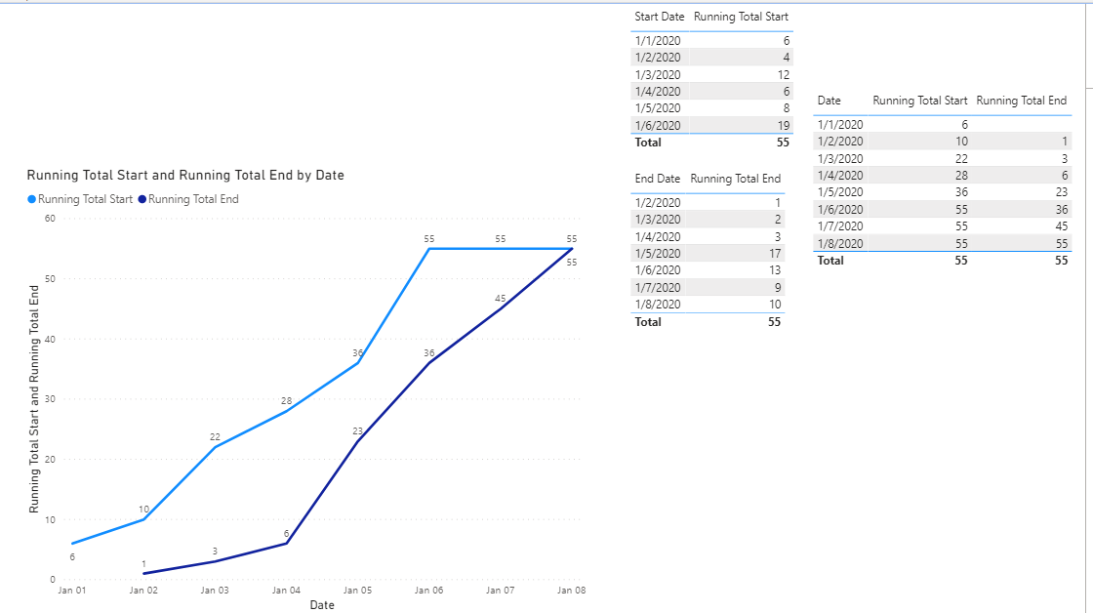Click the Running Total Start legend marker
Screen dimensions: 1093x613
31,199
